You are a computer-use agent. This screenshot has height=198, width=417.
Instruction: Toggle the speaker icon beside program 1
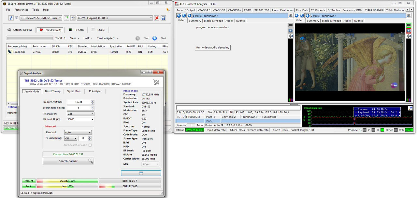291,36
